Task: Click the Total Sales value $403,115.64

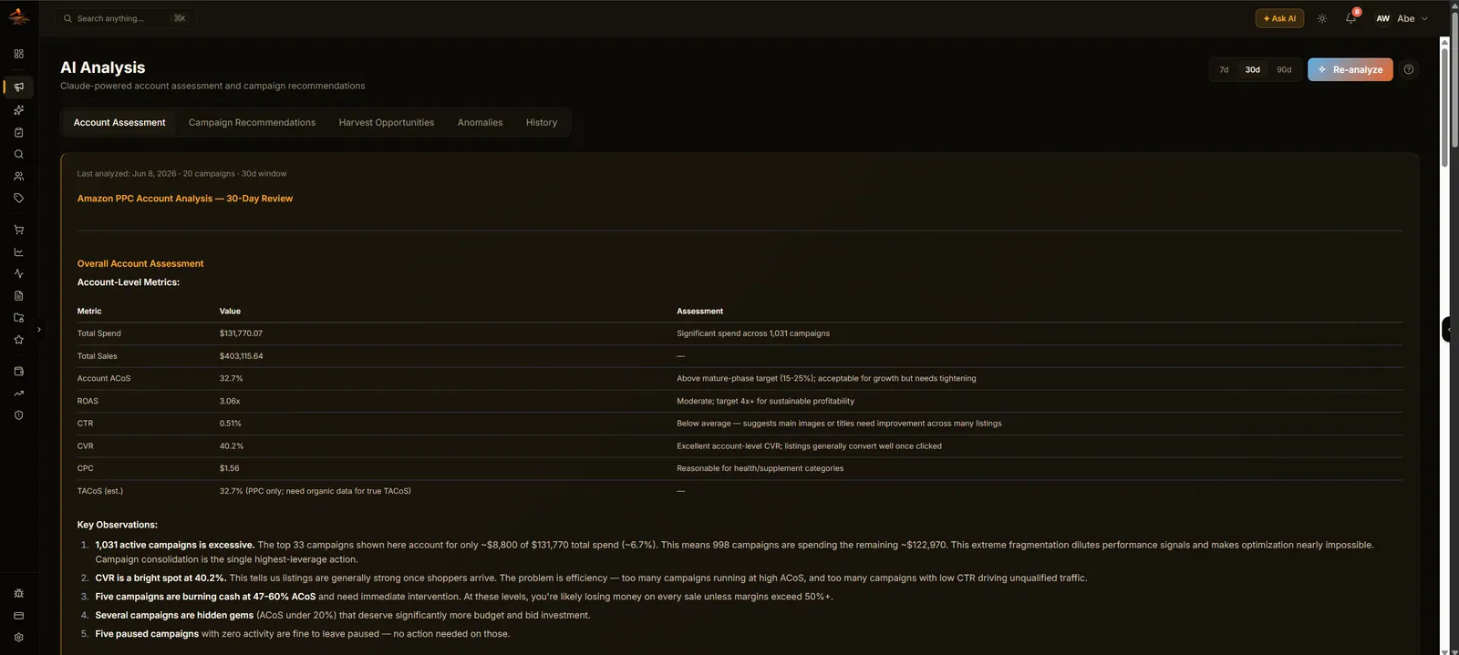Action: tap(241, 356)
